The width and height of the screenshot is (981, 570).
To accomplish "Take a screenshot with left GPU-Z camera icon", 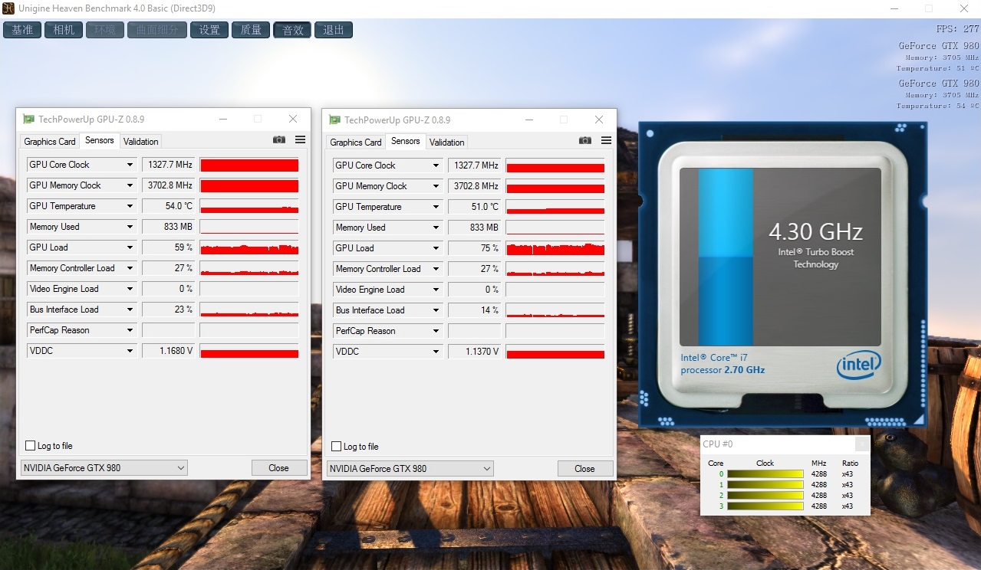I will click(279, 140).
